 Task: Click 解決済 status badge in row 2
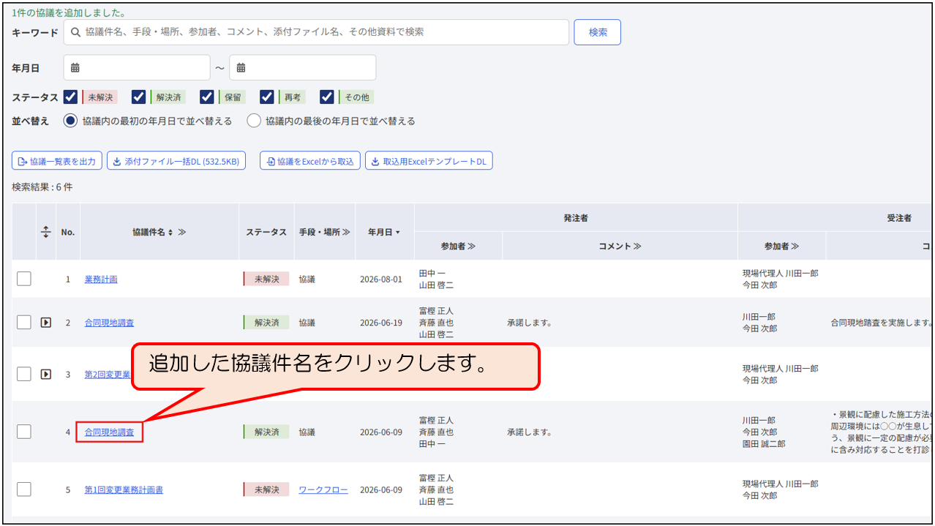pos(267,323)
